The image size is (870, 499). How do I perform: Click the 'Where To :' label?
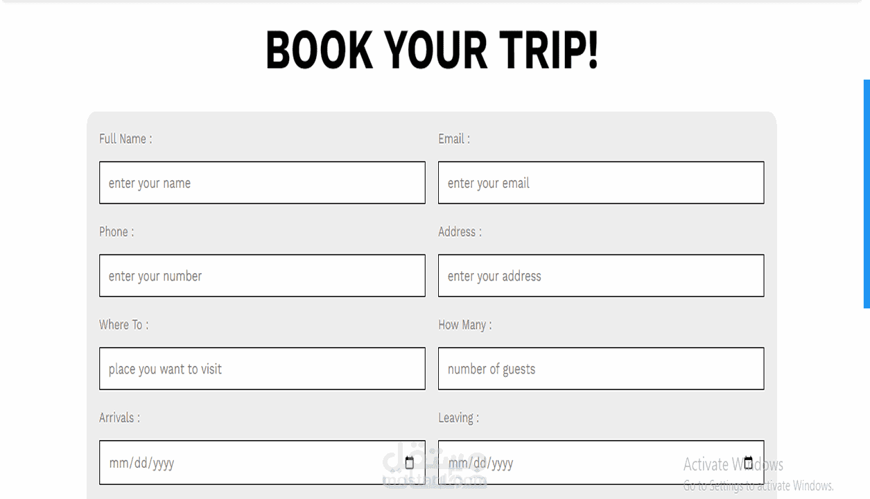click(x=123, y=324)
